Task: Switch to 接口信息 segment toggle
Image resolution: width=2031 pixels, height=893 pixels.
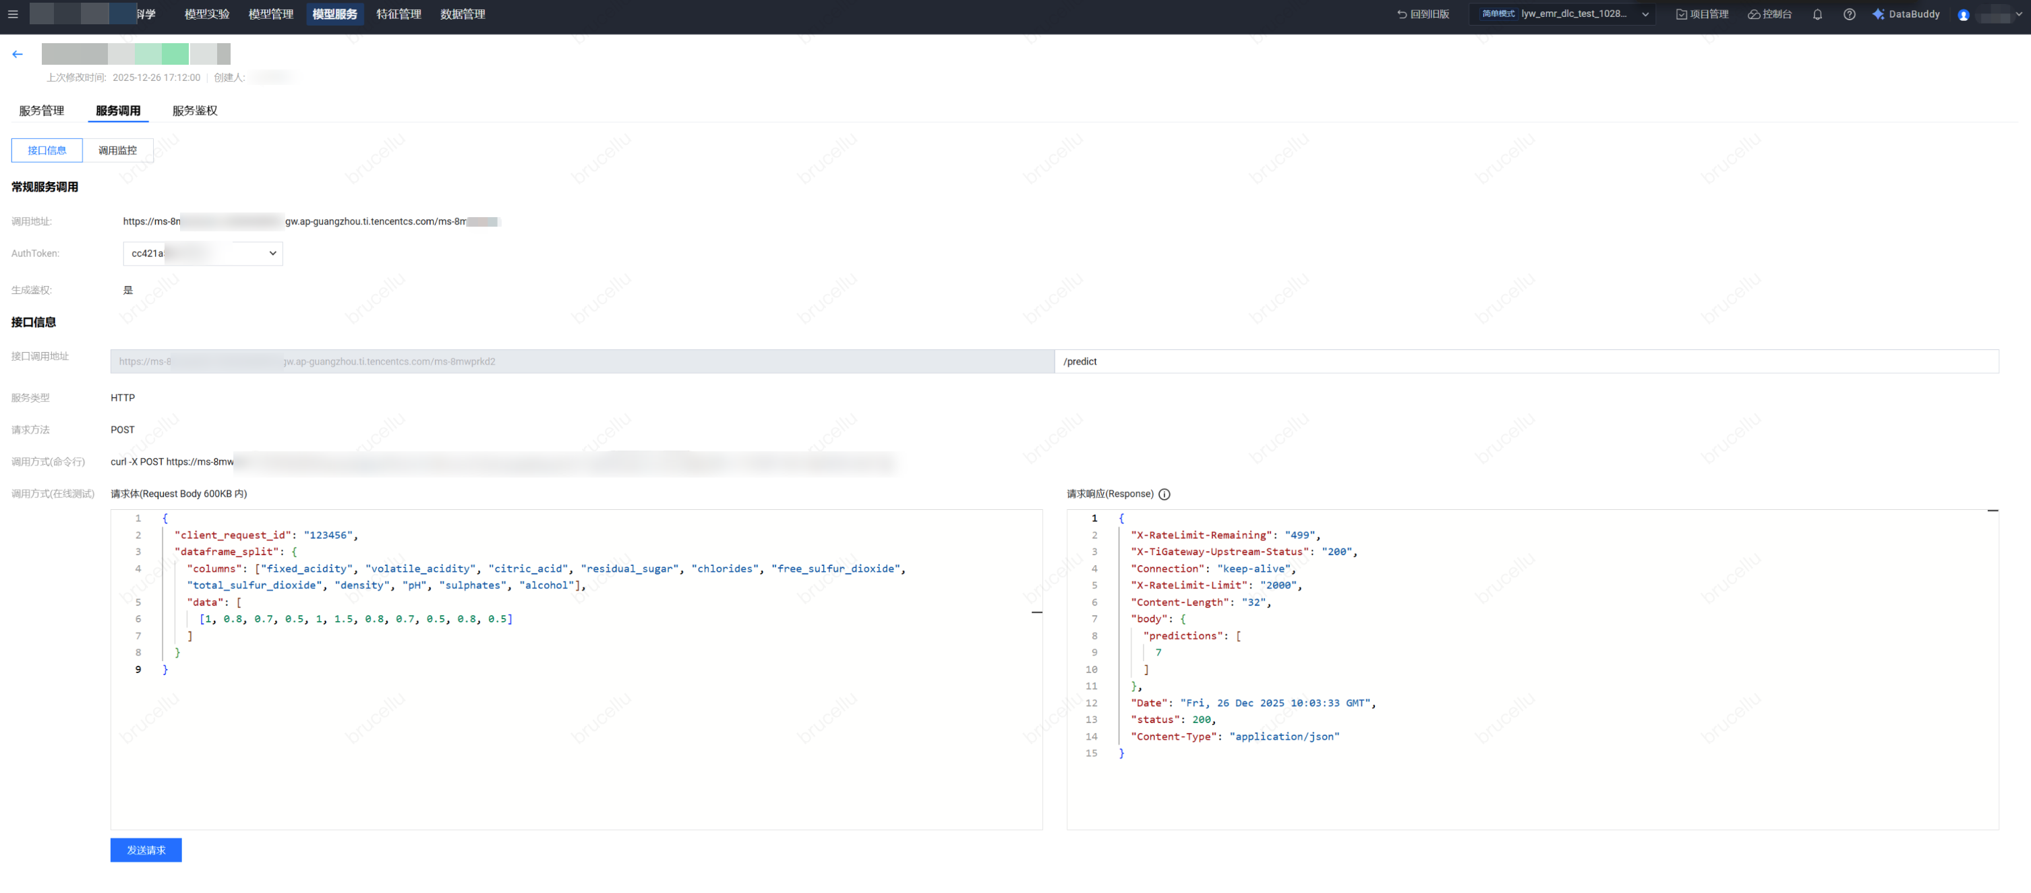Action: (47, 150)
